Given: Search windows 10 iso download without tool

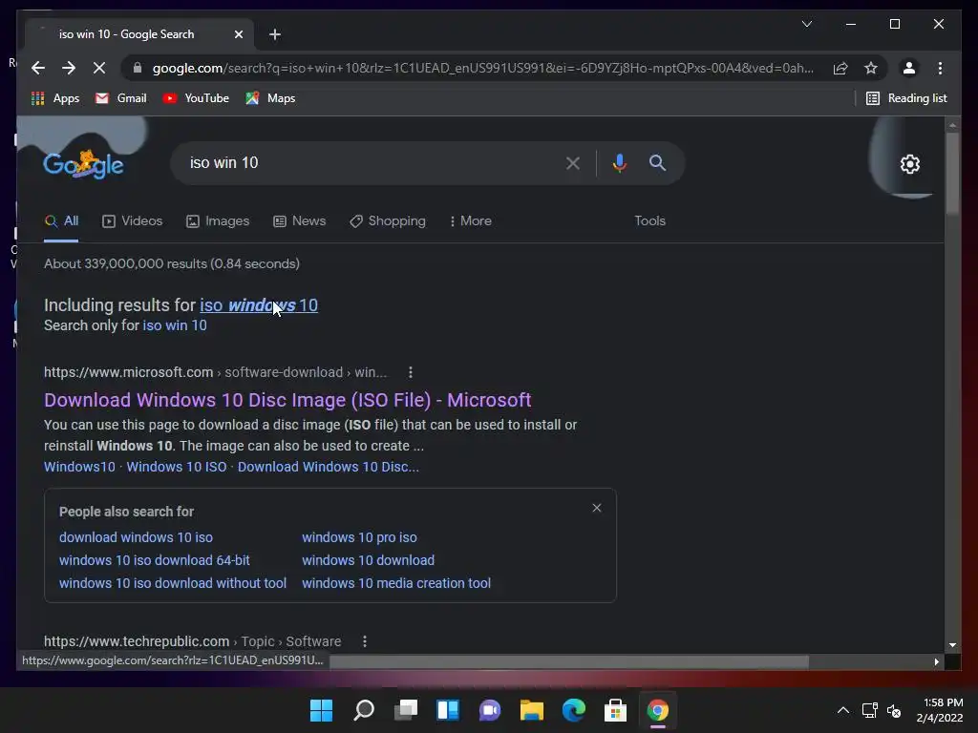Looking at the screenshot, I should (x=173, y=583).
